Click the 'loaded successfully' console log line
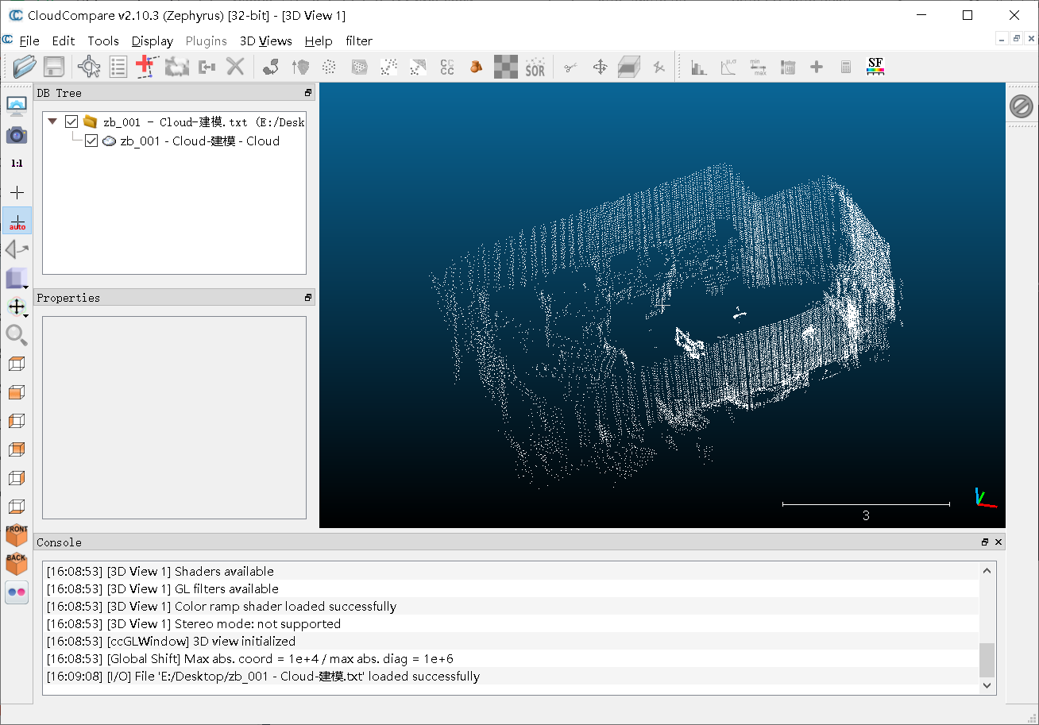The width and height of the screenshot is (1039, 725). point(263,677)
